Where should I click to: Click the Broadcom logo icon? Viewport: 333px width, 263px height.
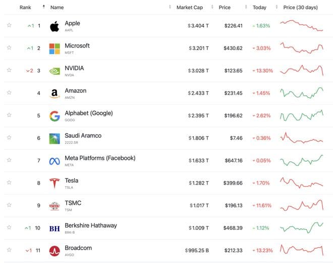tap(54, 251)
